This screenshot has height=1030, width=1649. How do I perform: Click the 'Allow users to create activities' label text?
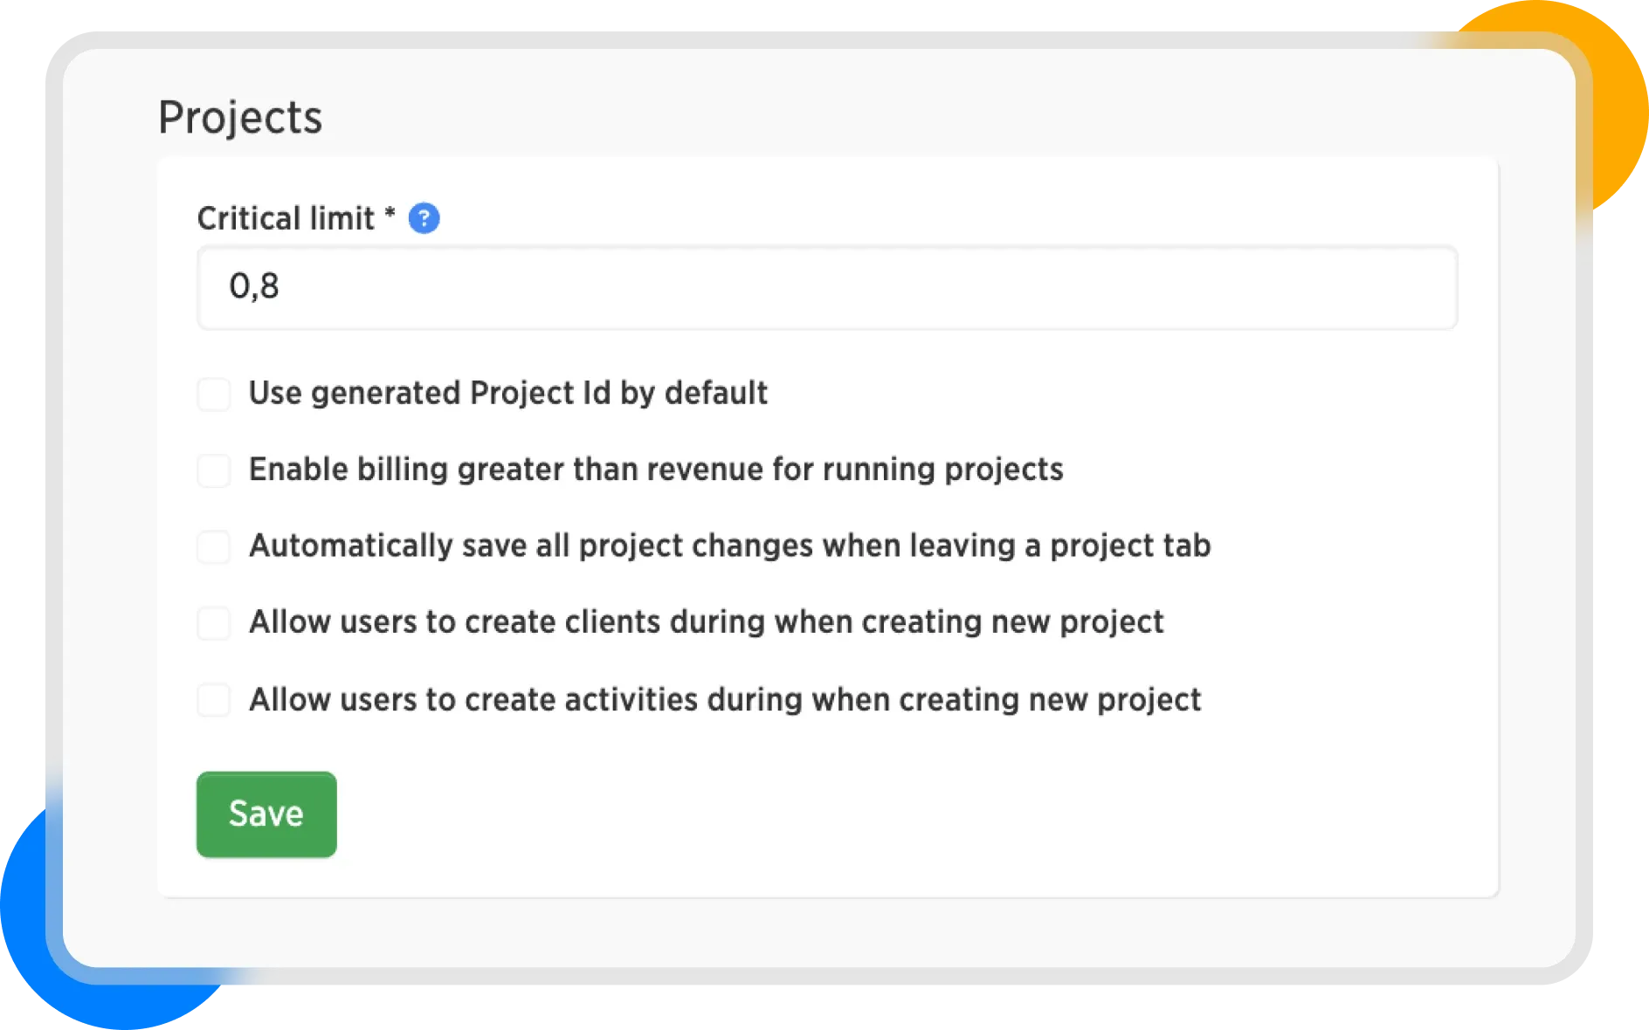(725, 700)
